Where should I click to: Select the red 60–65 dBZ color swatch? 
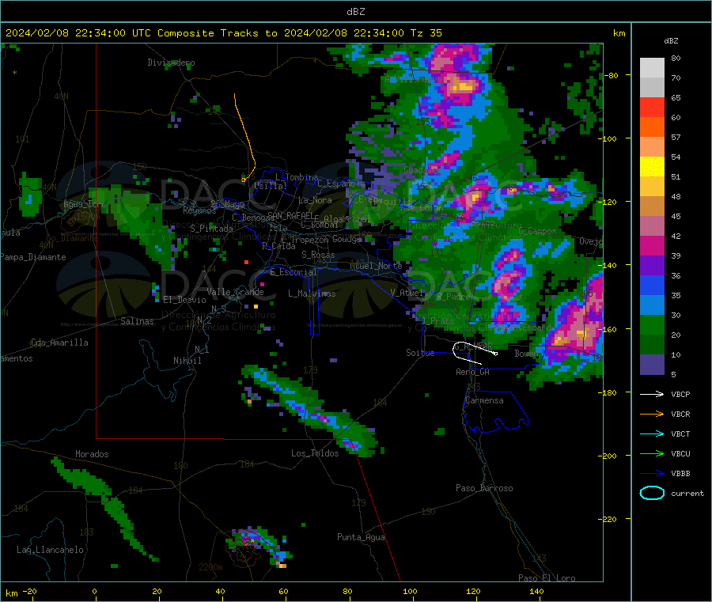pos(652,107)
